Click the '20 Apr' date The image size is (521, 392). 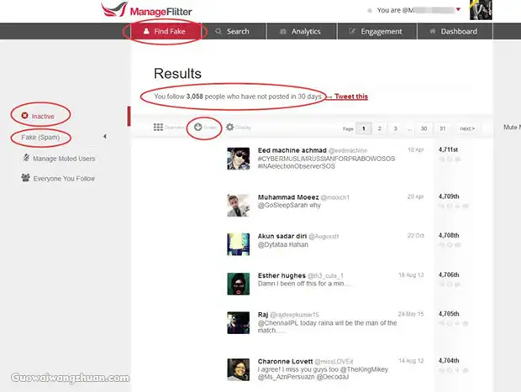tap(416, 196)
